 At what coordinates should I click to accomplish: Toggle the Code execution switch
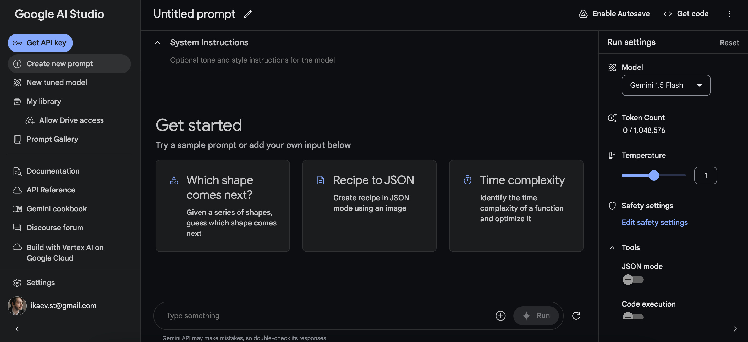(633, 316)
